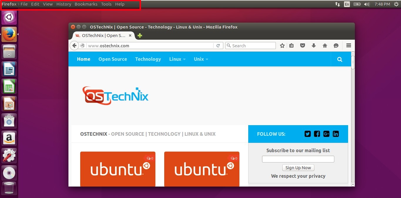This screenshot has width=401, height=198.
Task: Click the Home navigation link
Action: coord(84,59)
